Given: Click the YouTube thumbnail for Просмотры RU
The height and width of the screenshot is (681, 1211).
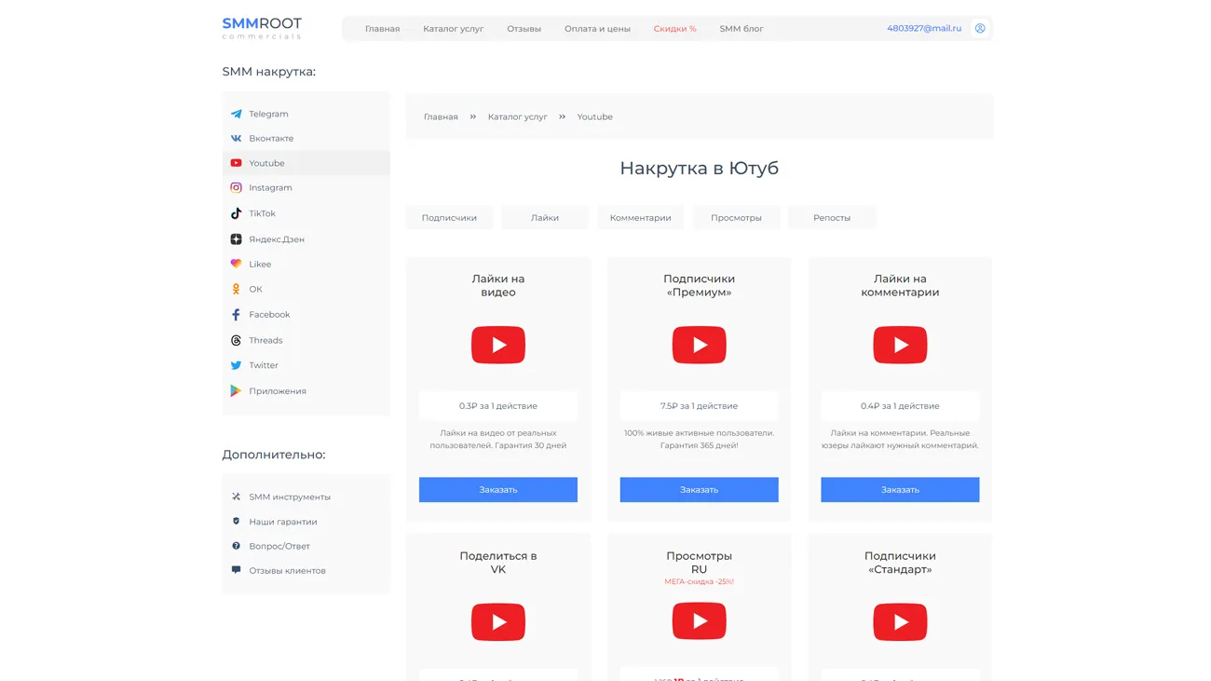Looking at the screenshot, I should [699, 621].
